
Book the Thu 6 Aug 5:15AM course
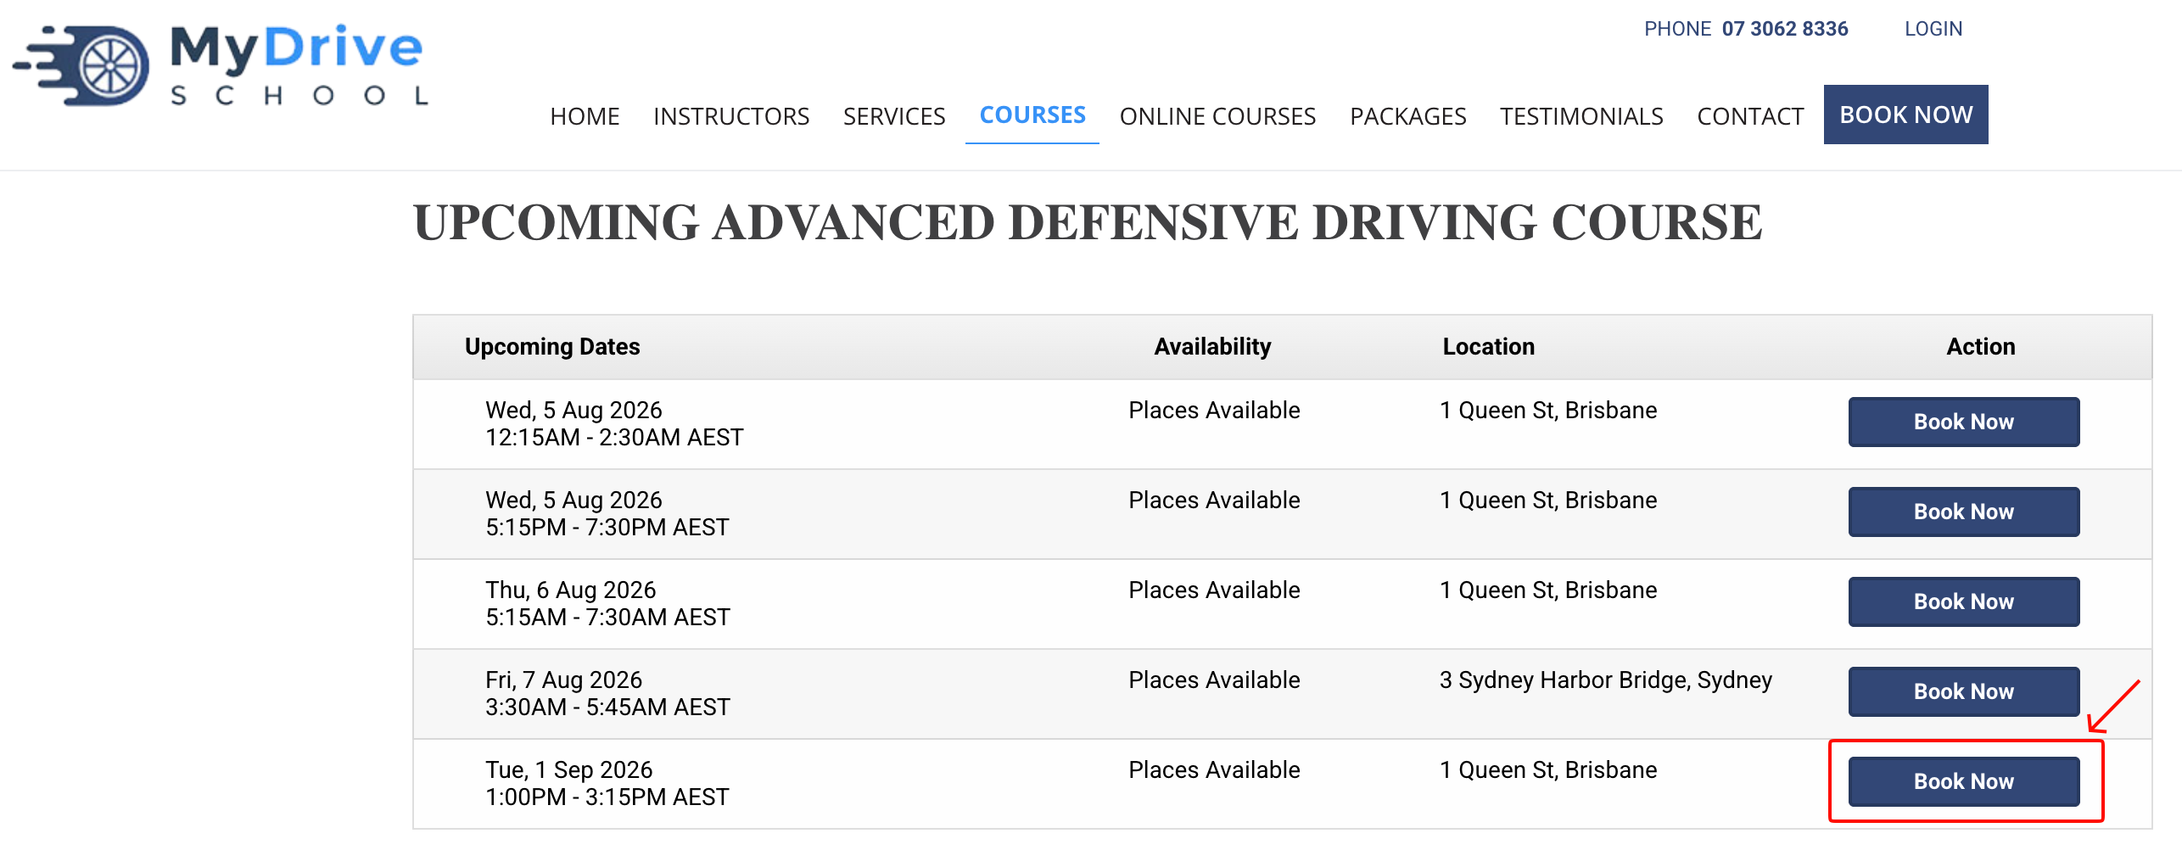(1964, 601)
